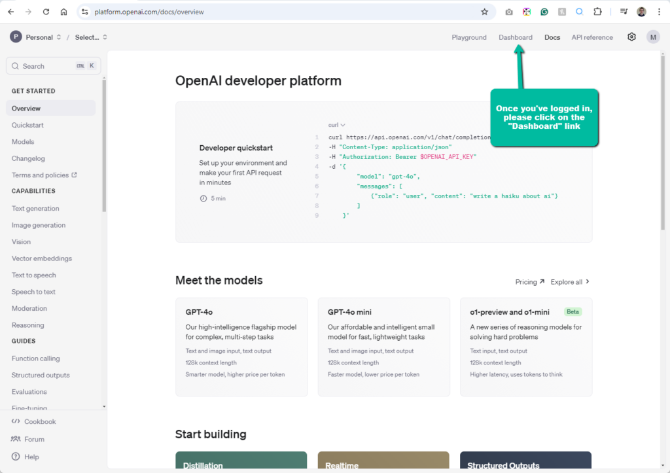Viewport: 670px width, 473px height.
Task: Open Text to speech guide
Action: [34, 275]
